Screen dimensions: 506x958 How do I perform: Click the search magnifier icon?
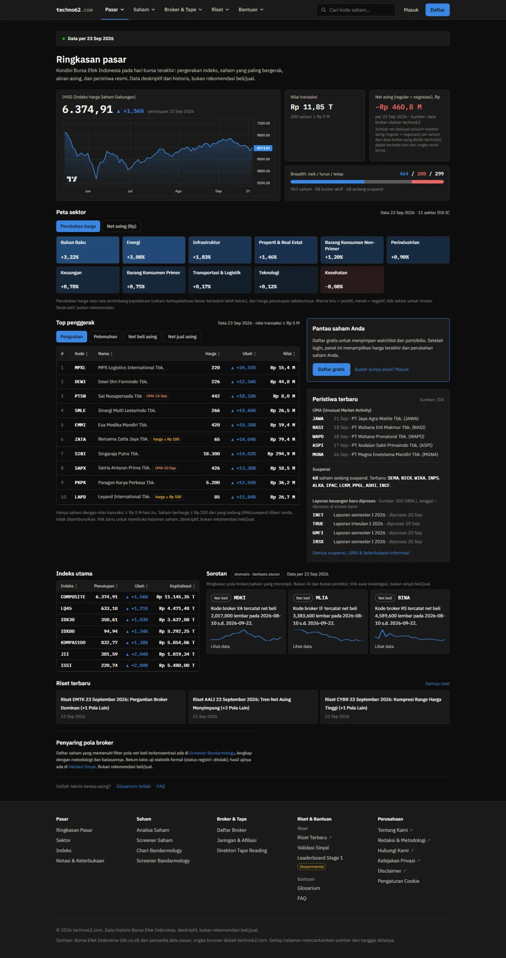(x=323, y=10)
